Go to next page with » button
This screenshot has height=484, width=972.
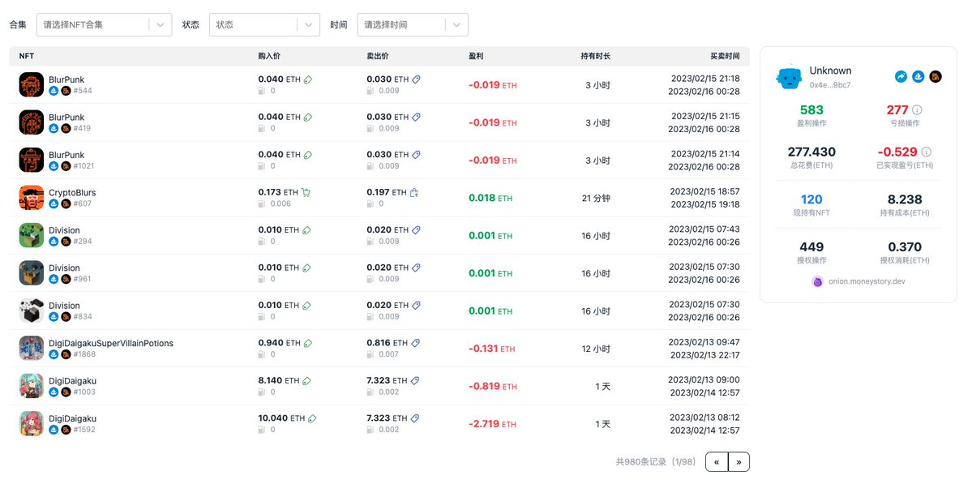click(x=739, y=461)
